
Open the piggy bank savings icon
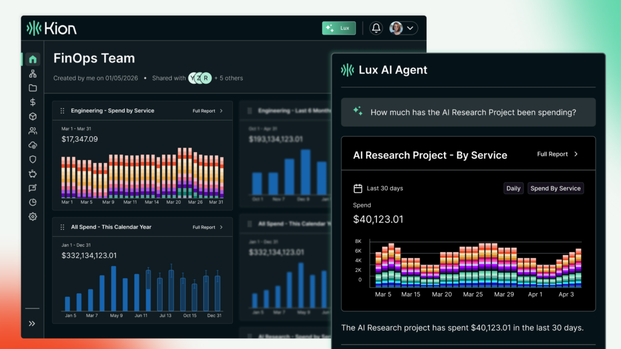tap(33, 174)
